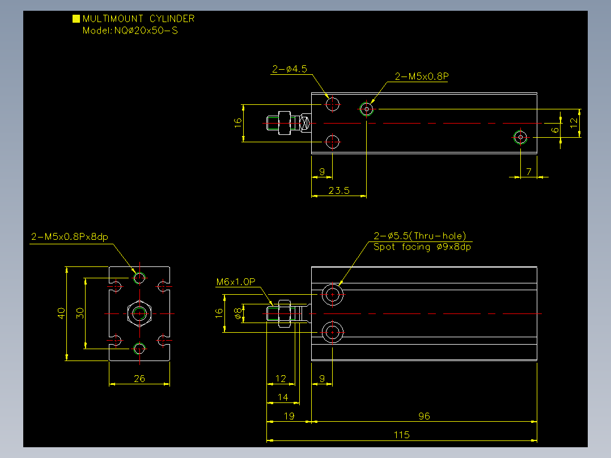Click the "MULTIMOUNT CYLINDER" title text
This screenshot has width=611, height=458.
click(138, 19)
